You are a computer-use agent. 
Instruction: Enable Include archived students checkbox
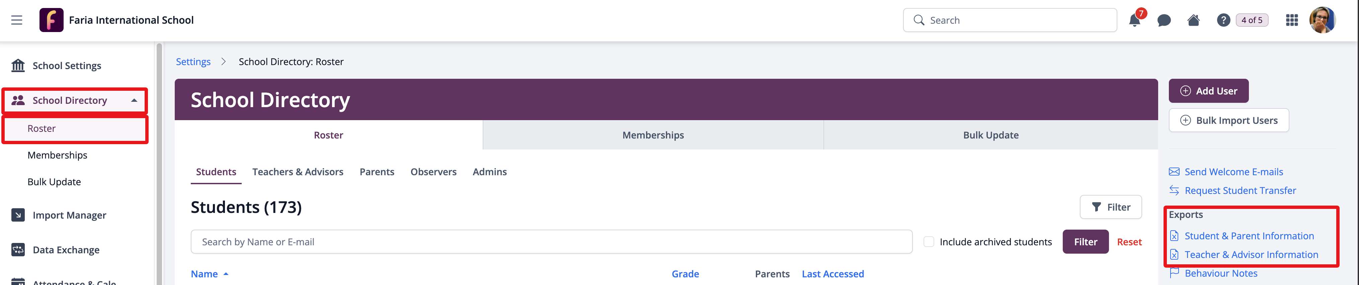(x=929, y=242)
